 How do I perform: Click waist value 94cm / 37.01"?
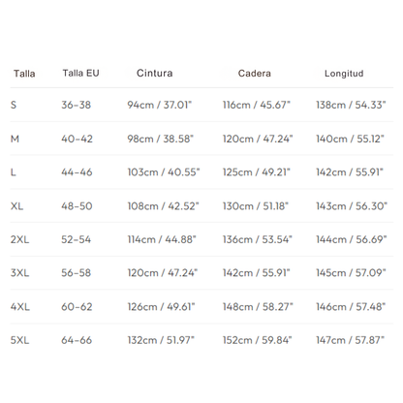160,105
